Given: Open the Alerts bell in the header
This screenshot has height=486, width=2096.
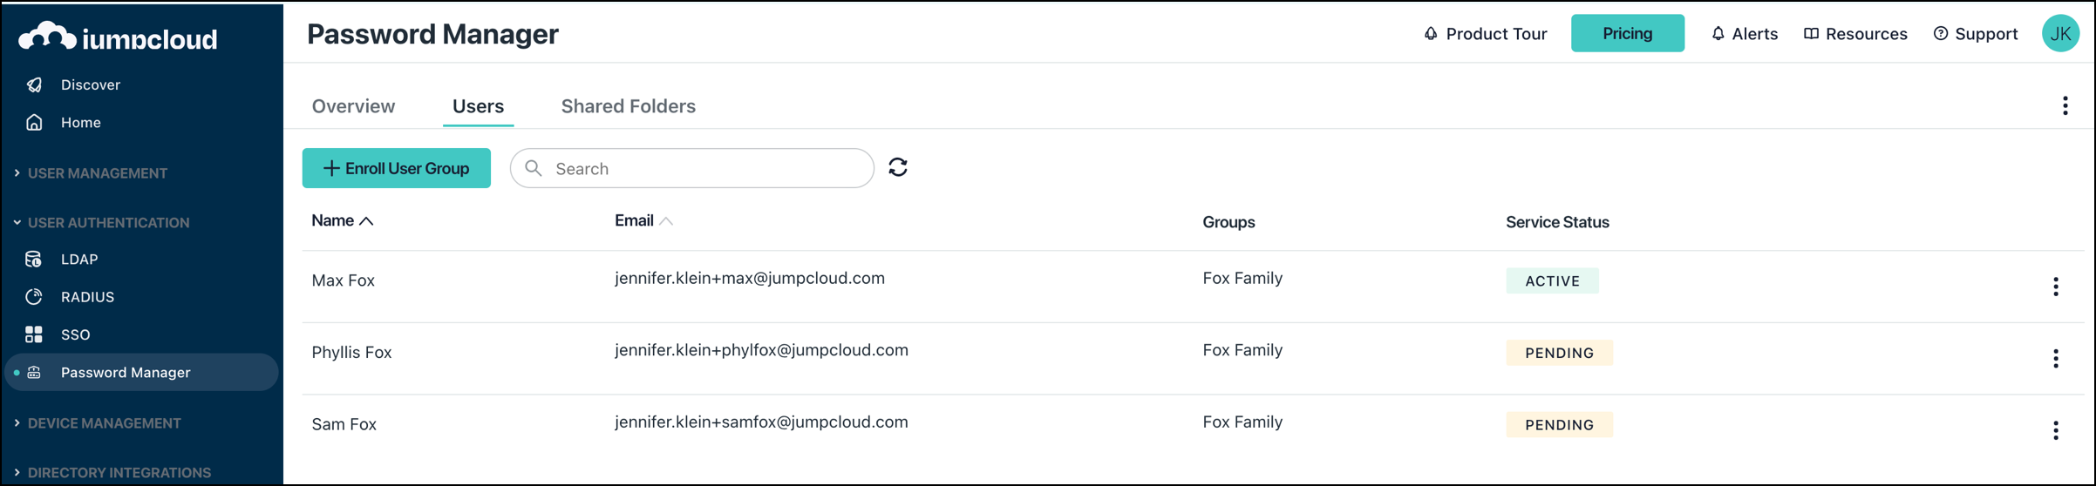Looking at the screenshot, I should (x=1744, y=34).
